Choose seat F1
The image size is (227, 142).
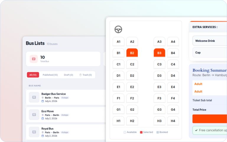tap(119, 98)
